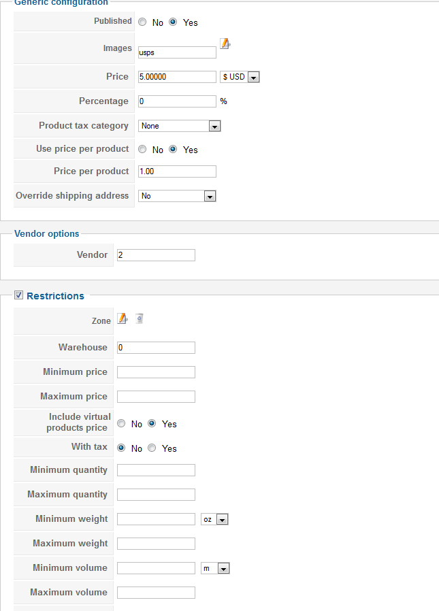Choose Yes for With tax
This screenshot has width=439, height=611.
coord(152,448)
